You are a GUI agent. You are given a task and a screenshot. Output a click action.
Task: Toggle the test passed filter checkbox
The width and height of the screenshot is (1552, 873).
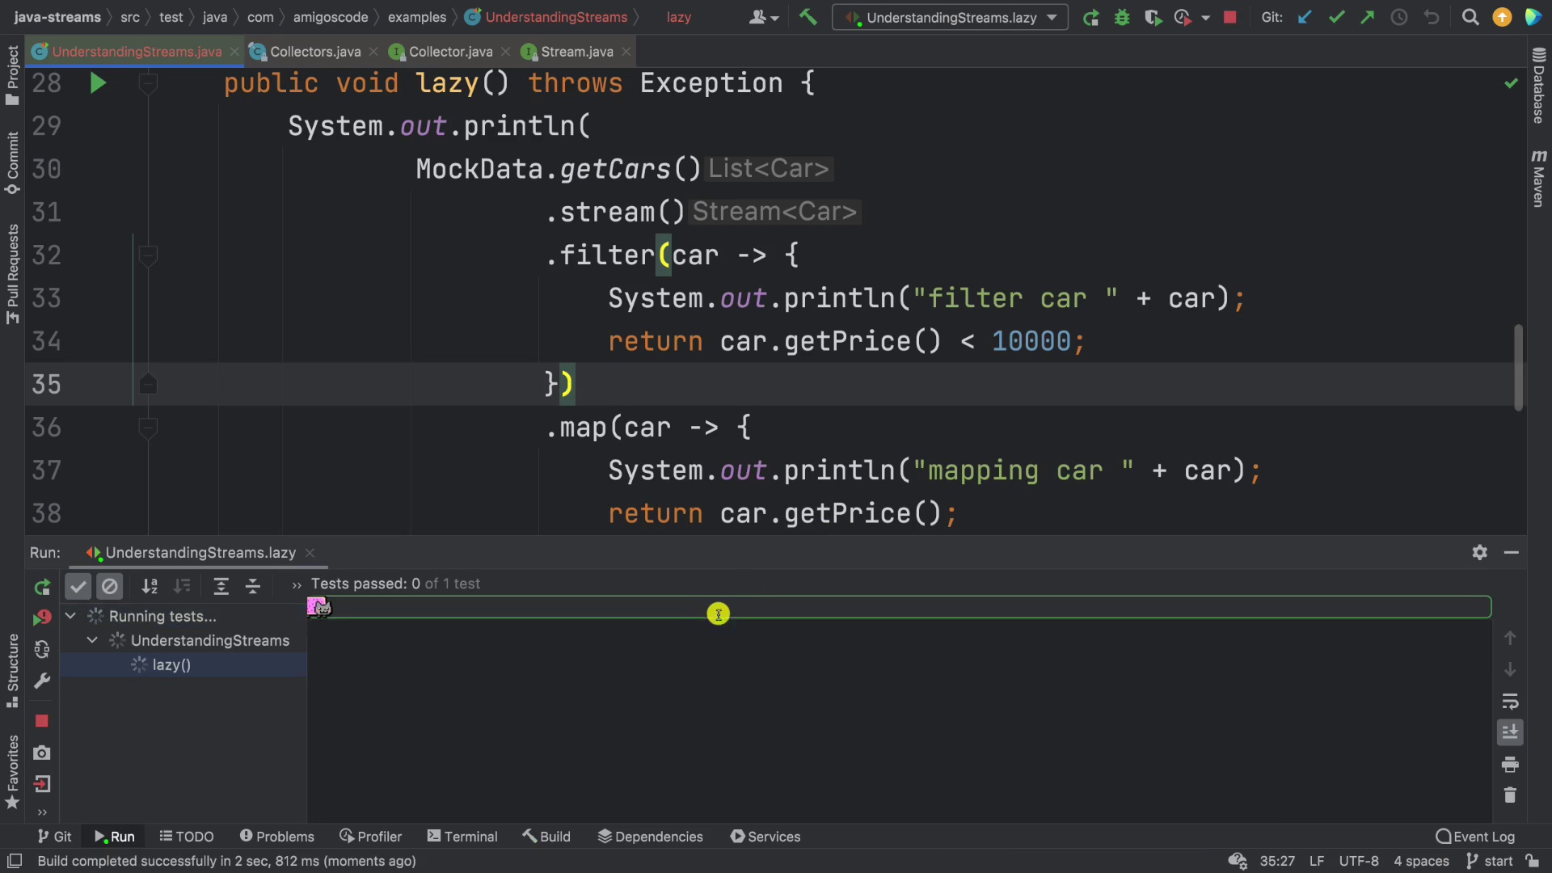point(78,585)
